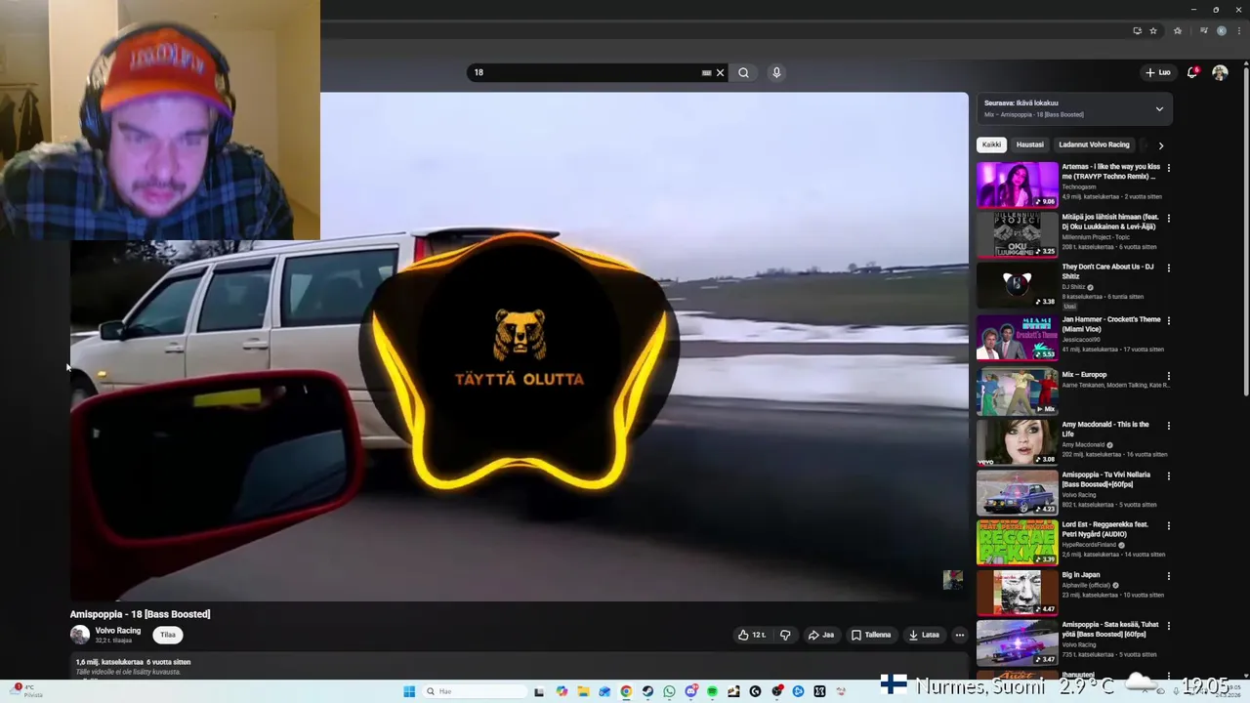Open the Volvo Racing channel avatar
The width and height of the screenshot is (1250, 703).
coord(80,635)
